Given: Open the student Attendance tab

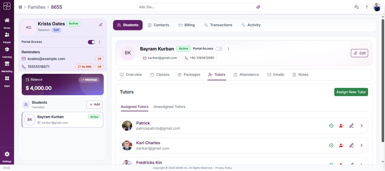Looking at the screenshot, I should point(246,75).
